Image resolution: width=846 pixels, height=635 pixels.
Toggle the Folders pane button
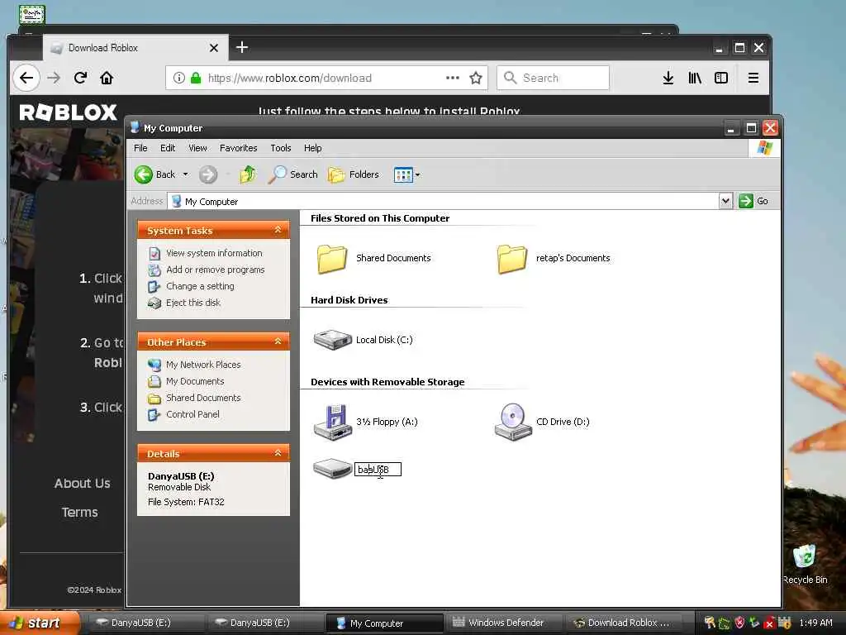[354, 174]
